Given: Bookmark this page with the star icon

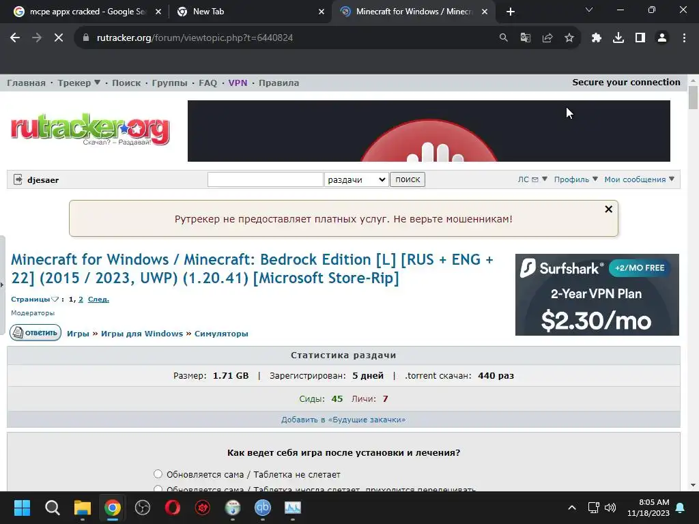Looking at the screenshot, I should [x=569, y=38].
